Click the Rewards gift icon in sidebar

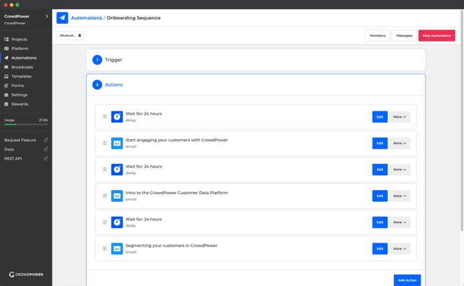pyautogui.click(x=6, y=104)
